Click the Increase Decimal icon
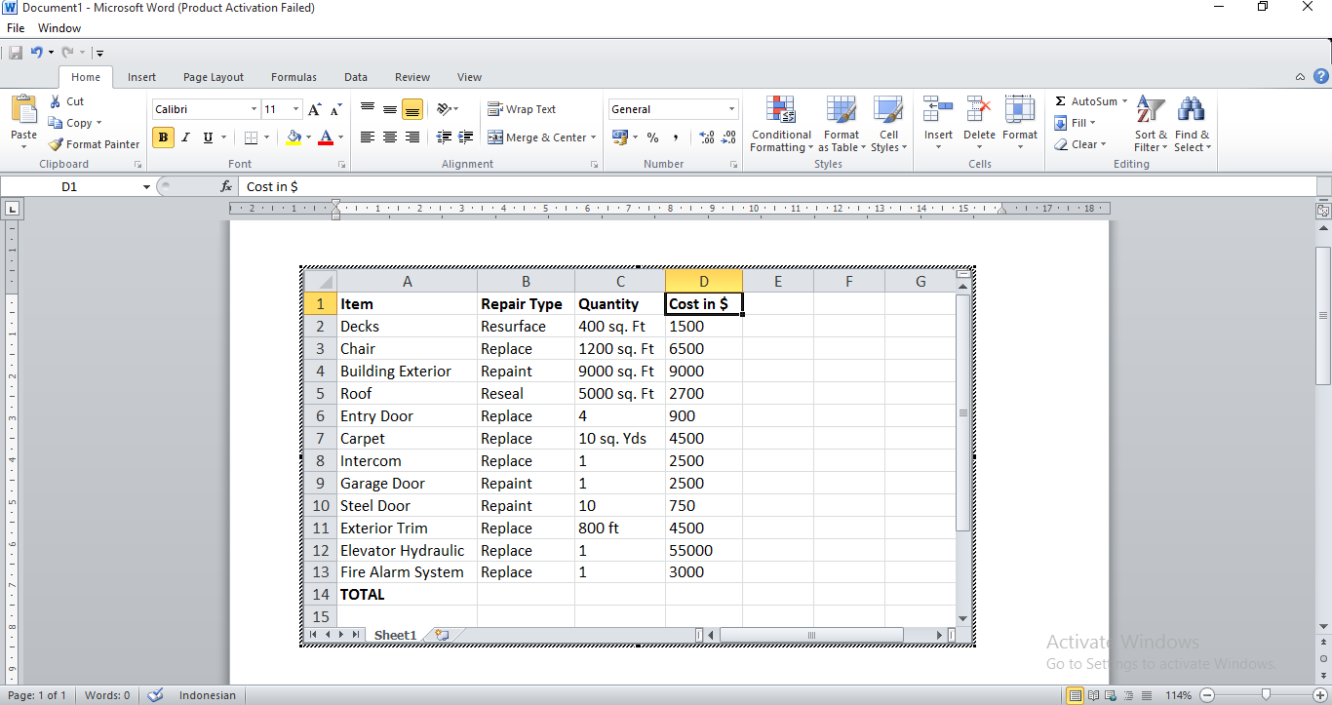Image resolution: width=1332 pixels, height=705 pixels. pyautogui.click(x=705, y=137)
